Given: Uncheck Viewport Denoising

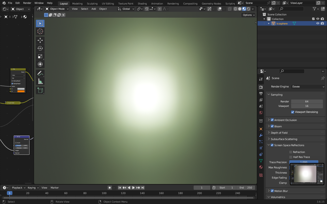Looking at the screenshot, I should (x=293, y=112).
